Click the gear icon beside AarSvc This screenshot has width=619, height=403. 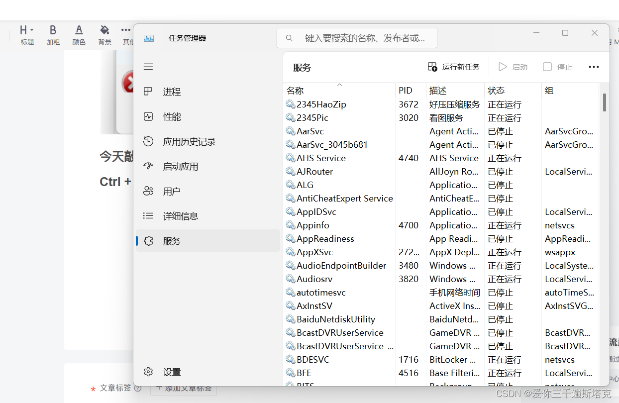(x=291, y=131)
